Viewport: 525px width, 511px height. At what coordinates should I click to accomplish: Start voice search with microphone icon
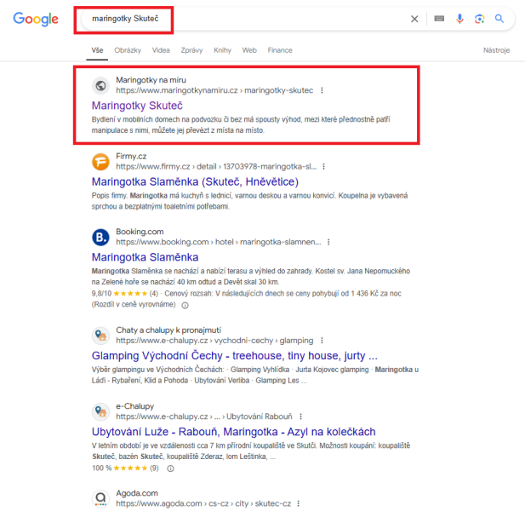459,19
